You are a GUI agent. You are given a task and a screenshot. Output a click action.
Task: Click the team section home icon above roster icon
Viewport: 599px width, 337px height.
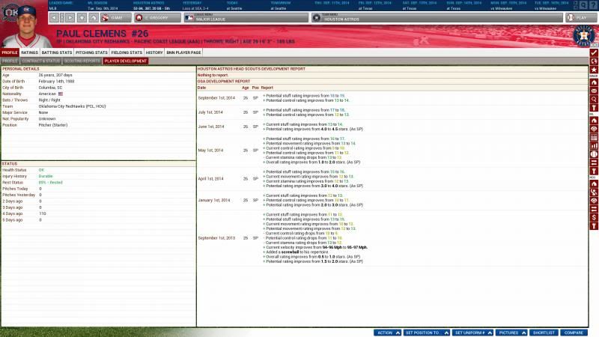click(594, 183)
